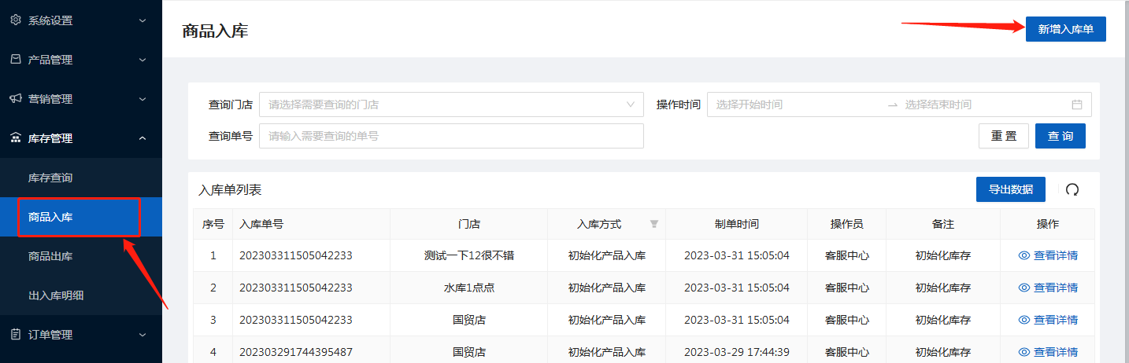
Task: Open 出入库明细 in the sidebar
Action: pyautogui.click(x=56, y=295)
